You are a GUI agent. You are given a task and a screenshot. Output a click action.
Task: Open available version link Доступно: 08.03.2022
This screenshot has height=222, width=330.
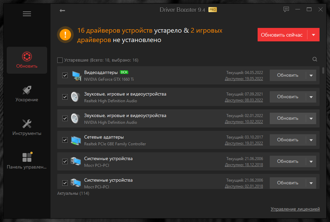[x=244, y=100]
